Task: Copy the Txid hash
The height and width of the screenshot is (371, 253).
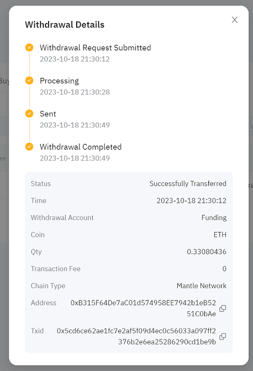Action: point(223,336)
